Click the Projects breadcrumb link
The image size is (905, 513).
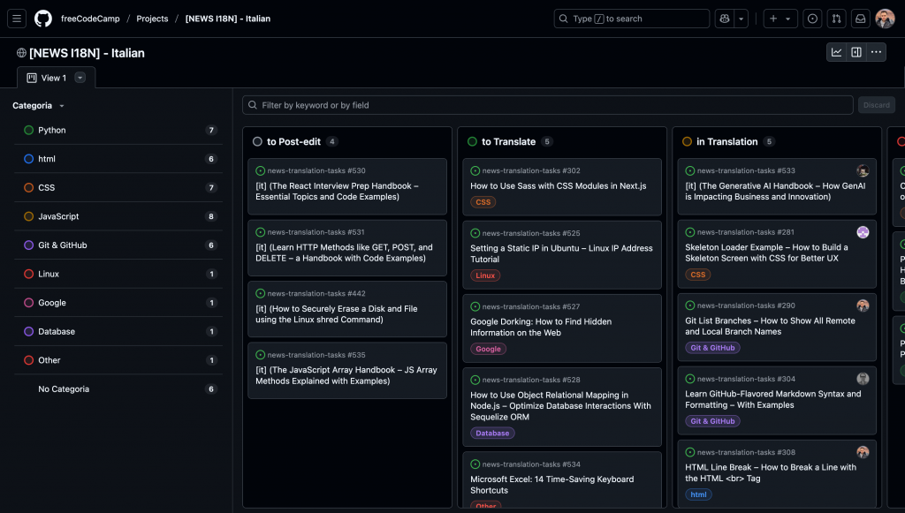coord(152,19)
